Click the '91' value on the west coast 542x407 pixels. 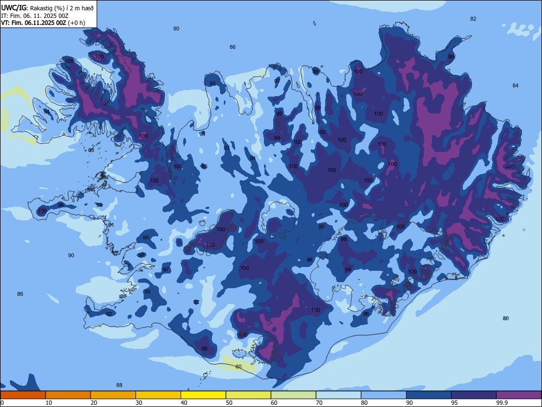tap(111, 225)
